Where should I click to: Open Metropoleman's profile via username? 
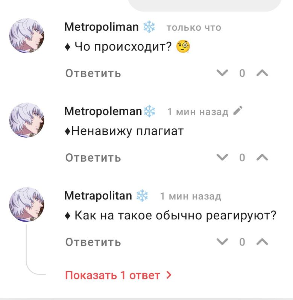click(x=103, y=111)
